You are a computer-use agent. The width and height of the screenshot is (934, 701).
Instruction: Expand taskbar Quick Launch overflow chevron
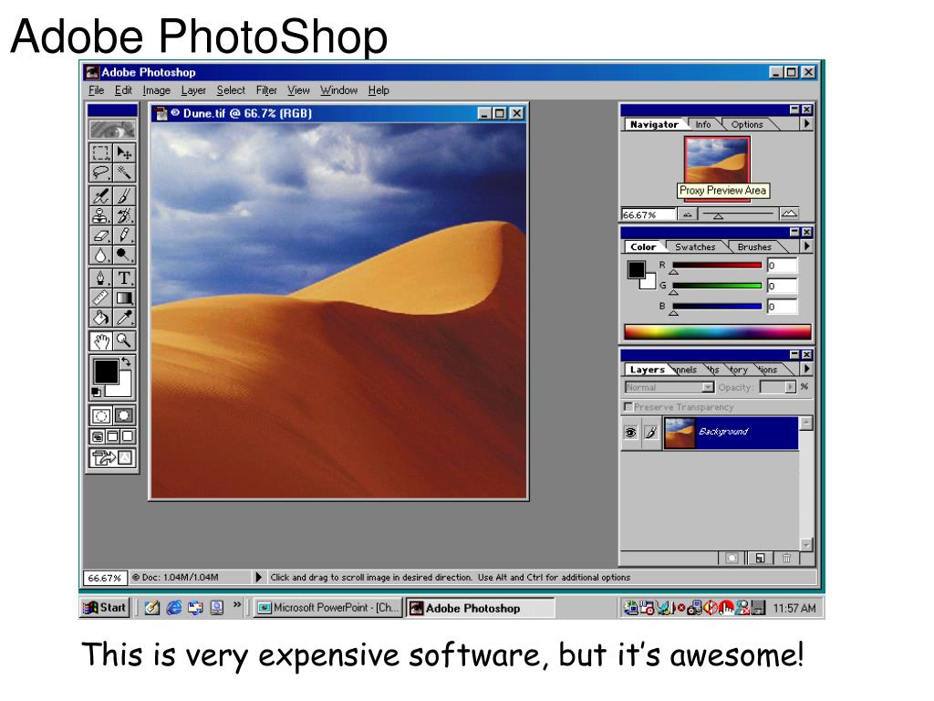[237, 605]
